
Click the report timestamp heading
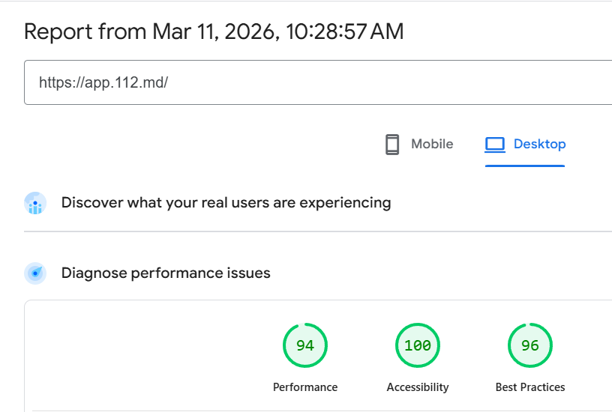pos(214,31)
